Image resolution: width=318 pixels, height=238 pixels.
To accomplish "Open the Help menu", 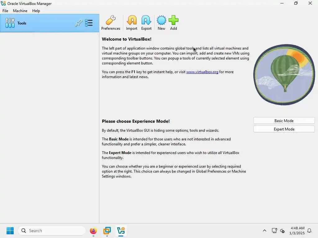I will [36, 11].
